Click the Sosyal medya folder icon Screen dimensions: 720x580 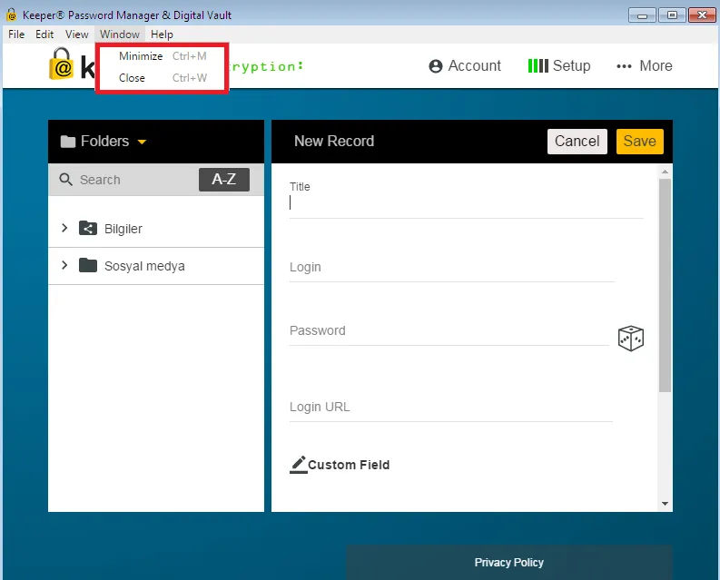click(x=88, y=265)
